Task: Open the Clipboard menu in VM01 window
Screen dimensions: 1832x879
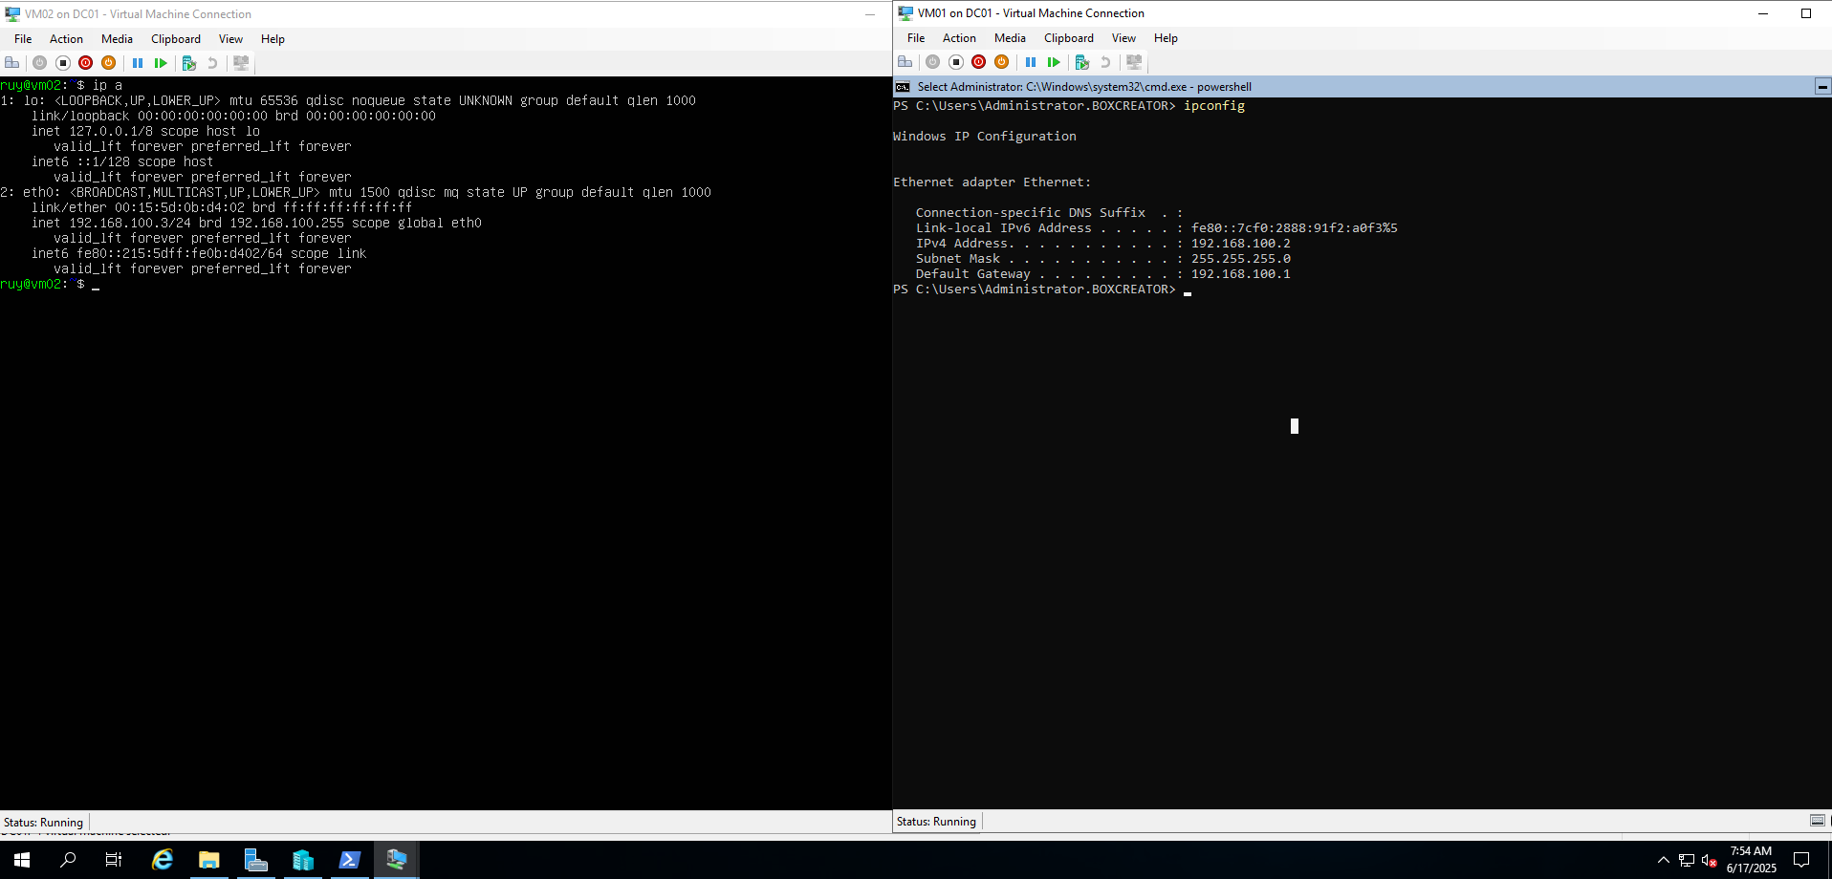Action: coord(1068,38)
